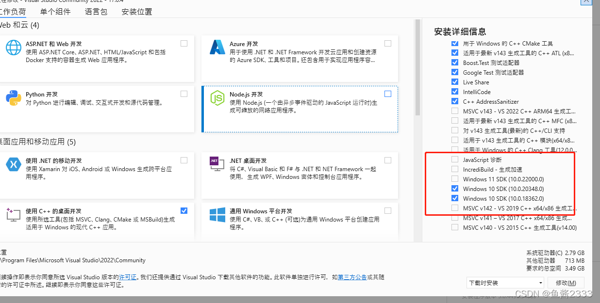Uncheck the Live Share component
This screenshot has width=600, height=303.
(455, 82)
